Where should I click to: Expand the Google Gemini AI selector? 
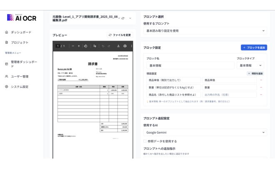click(205, 132)
